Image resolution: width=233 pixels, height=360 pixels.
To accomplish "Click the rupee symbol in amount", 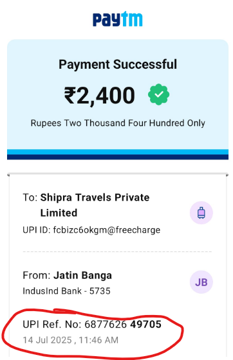I will [x=70, y=95].
